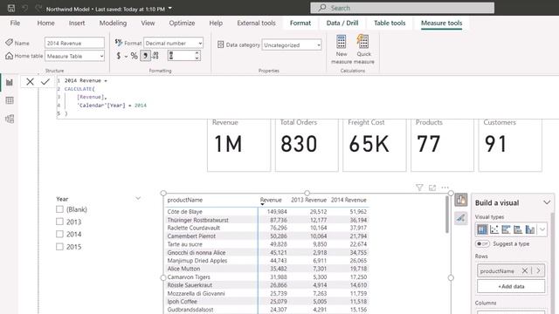
Task: Open the Data category dropdown
Action: 292,44
